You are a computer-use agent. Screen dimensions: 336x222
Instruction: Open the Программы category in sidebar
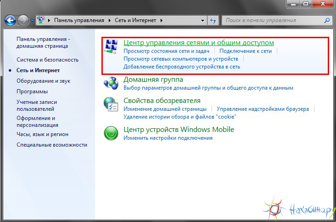(x=32, y=91)
